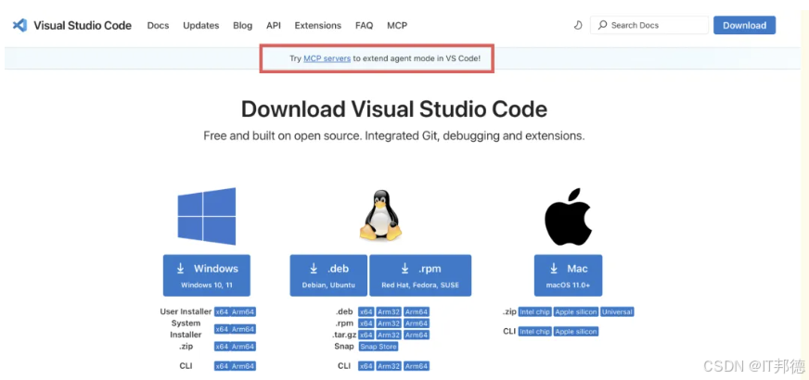Choose the Universal .zip for Mac

point(617,312)
